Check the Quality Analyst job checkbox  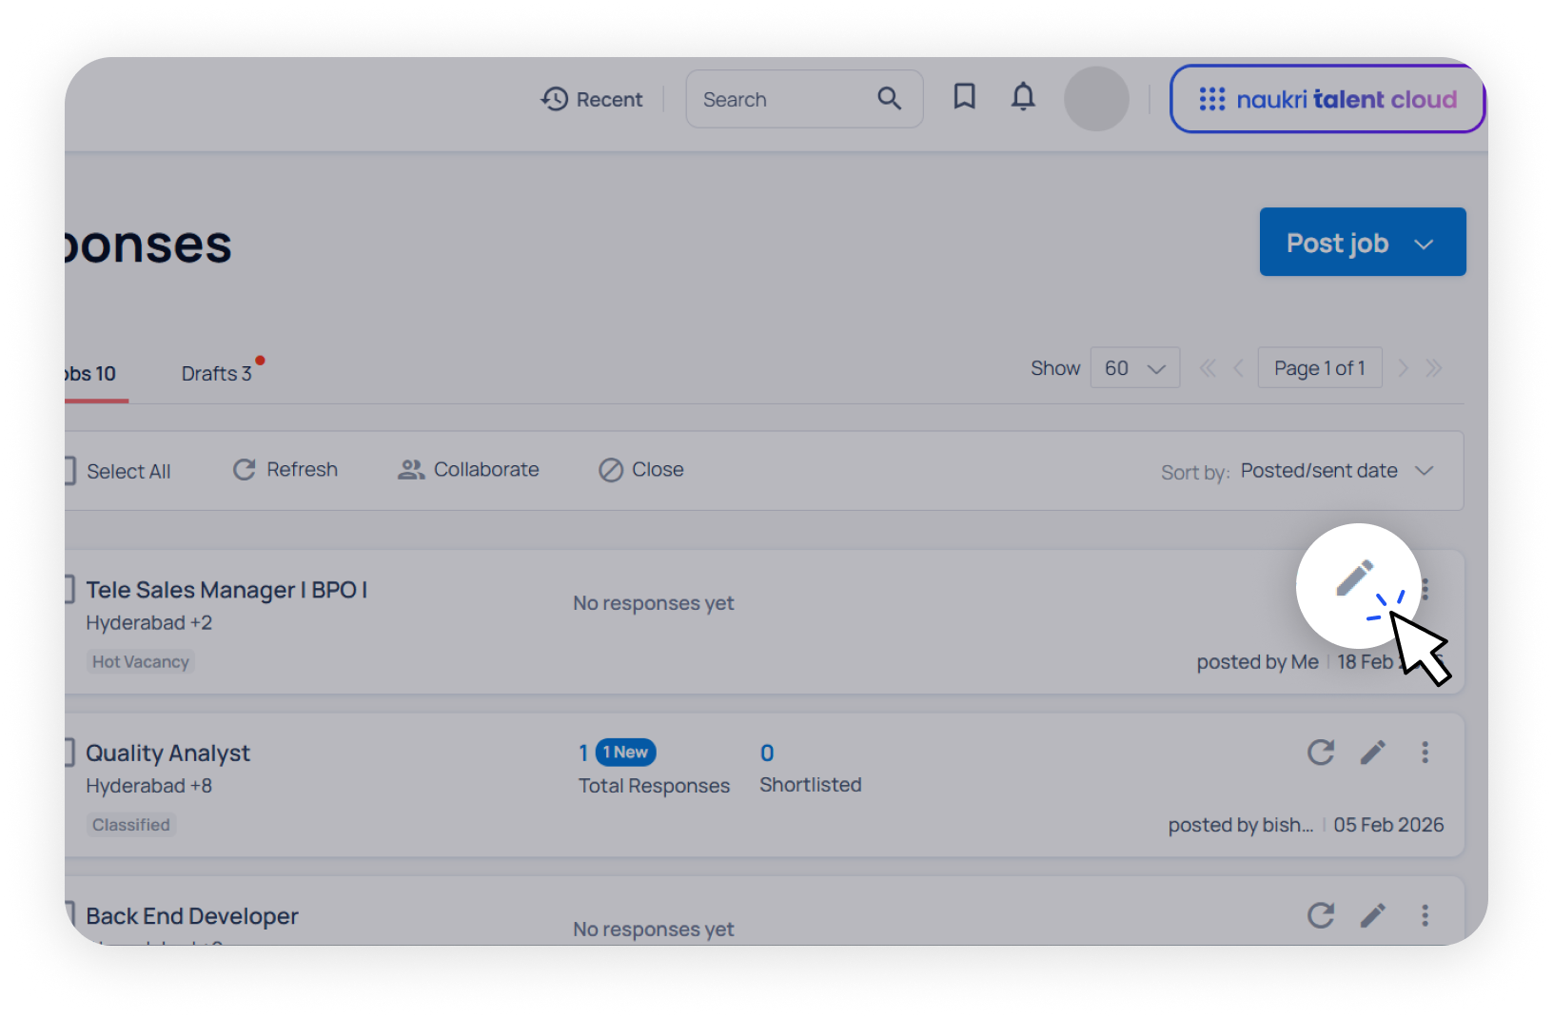point(69,753)
